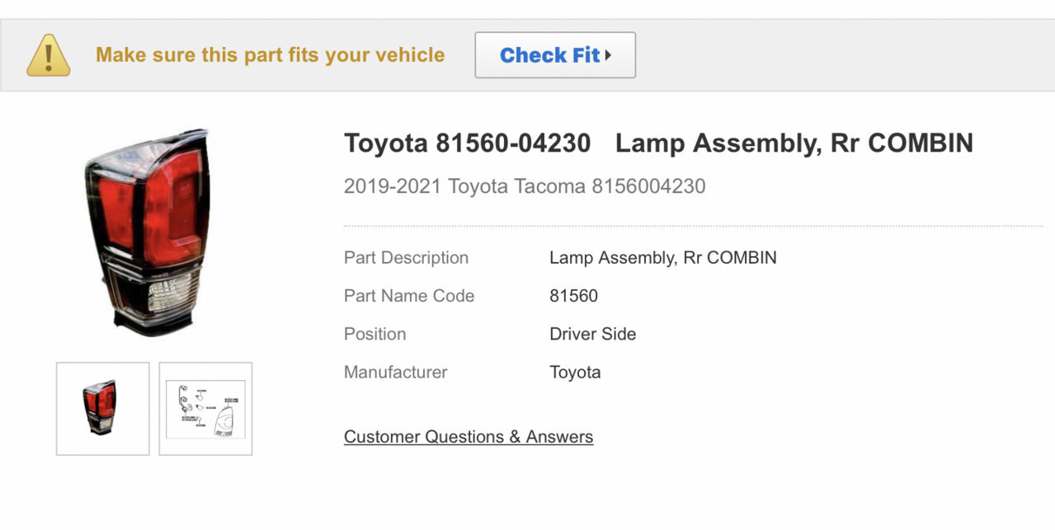The width and height of the screenshot is (1055, 530).
Task: Click the Check Fit button
Action: [555, 55]
